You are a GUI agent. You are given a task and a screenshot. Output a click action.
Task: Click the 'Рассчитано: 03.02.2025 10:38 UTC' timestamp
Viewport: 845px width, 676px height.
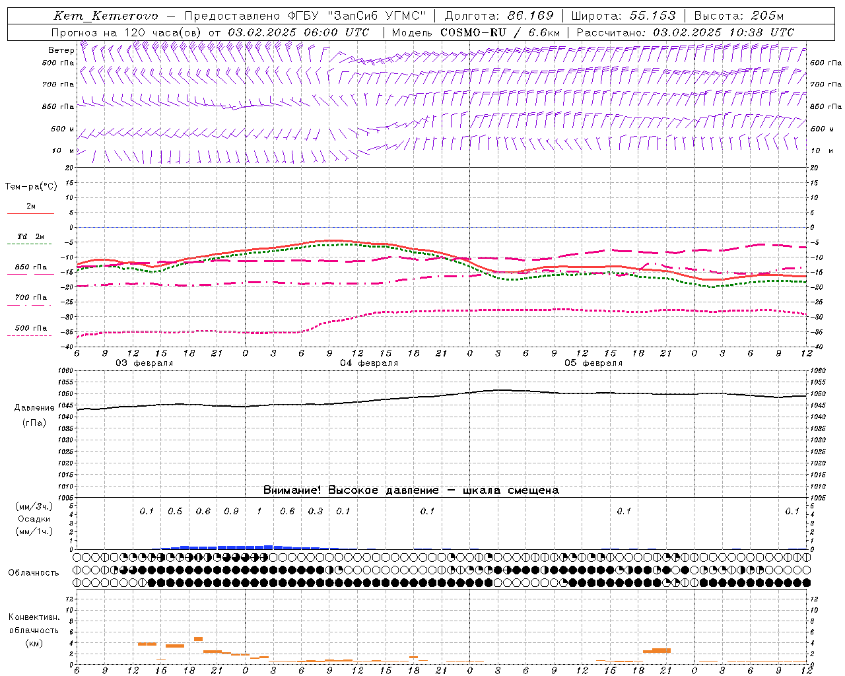pos(685,32)
